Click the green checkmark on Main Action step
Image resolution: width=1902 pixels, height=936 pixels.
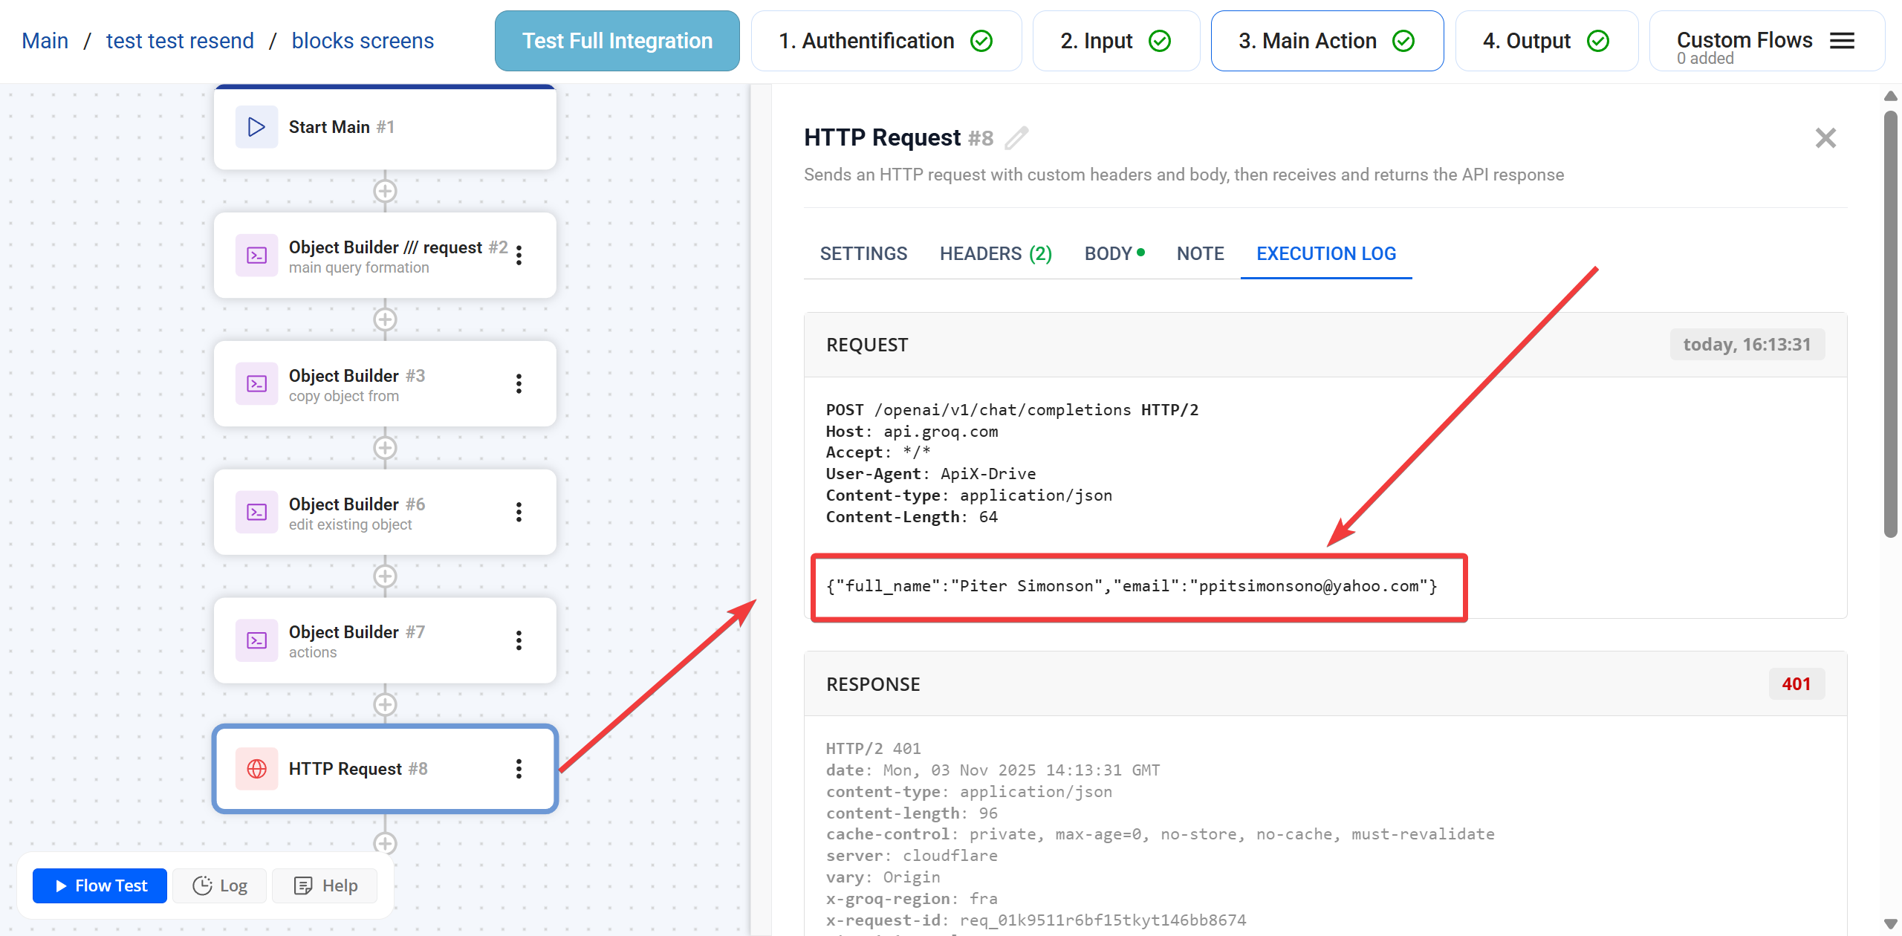pos(1403,41)
